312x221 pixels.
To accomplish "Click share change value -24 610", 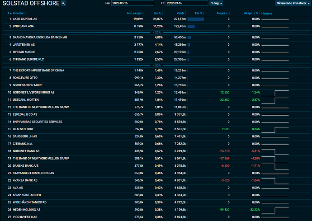I will pos(224,151).
